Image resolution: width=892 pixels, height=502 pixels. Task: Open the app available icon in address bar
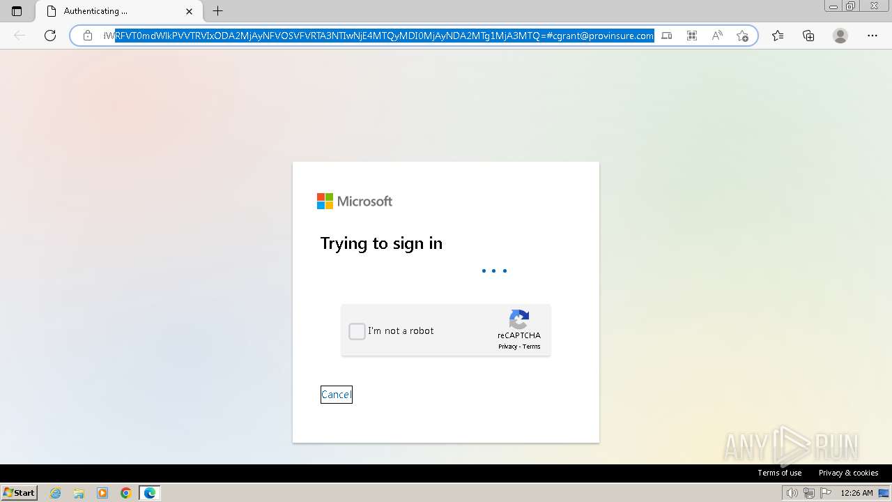coord(667,36)
